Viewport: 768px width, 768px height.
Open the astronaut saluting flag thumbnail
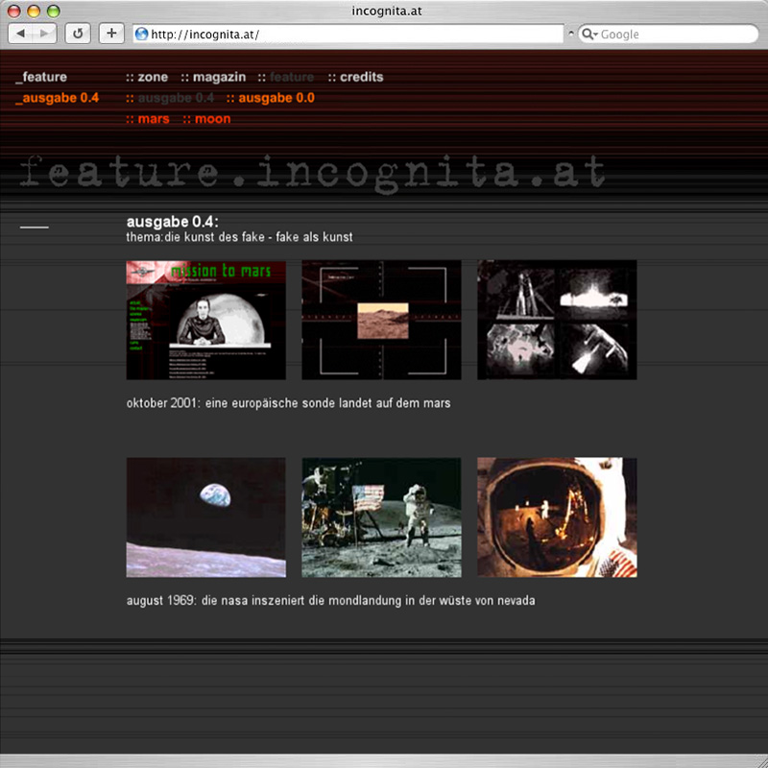coord(381,517)
